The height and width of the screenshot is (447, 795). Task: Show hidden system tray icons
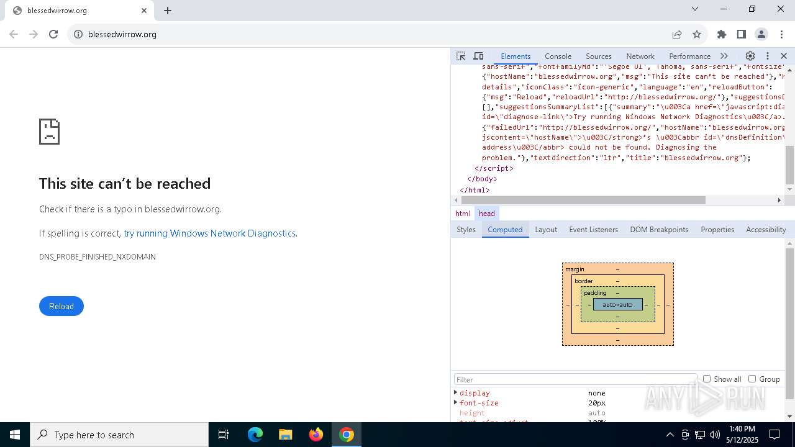[x=670, y=435]
